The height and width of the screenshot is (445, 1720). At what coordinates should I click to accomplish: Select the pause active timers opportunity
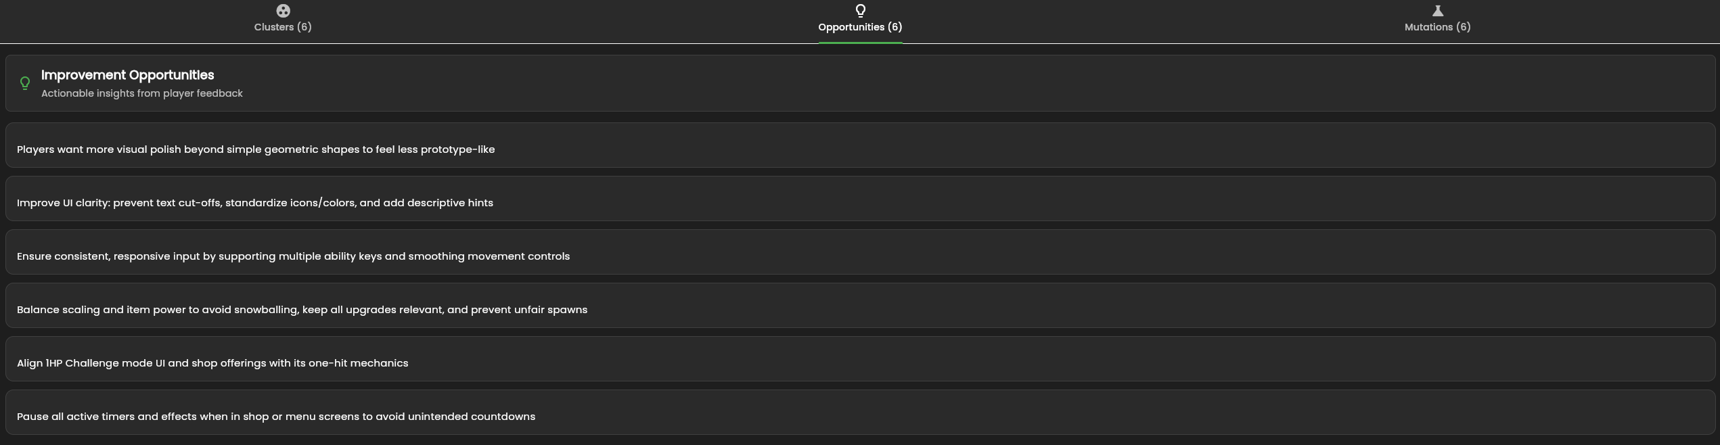275,417
